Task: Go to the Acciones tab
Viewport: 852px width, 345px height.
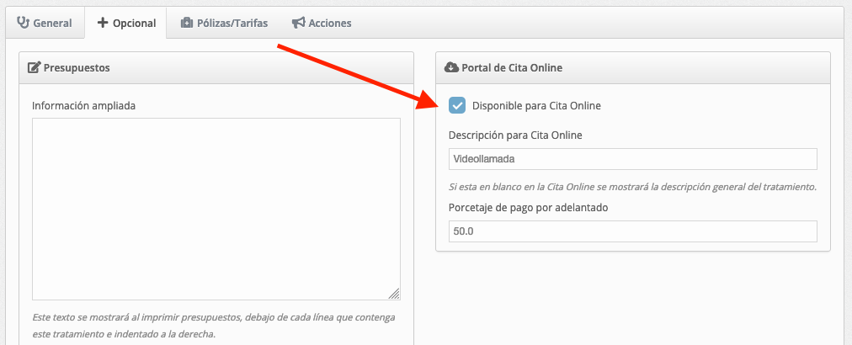Action: [x=321, y=23]
